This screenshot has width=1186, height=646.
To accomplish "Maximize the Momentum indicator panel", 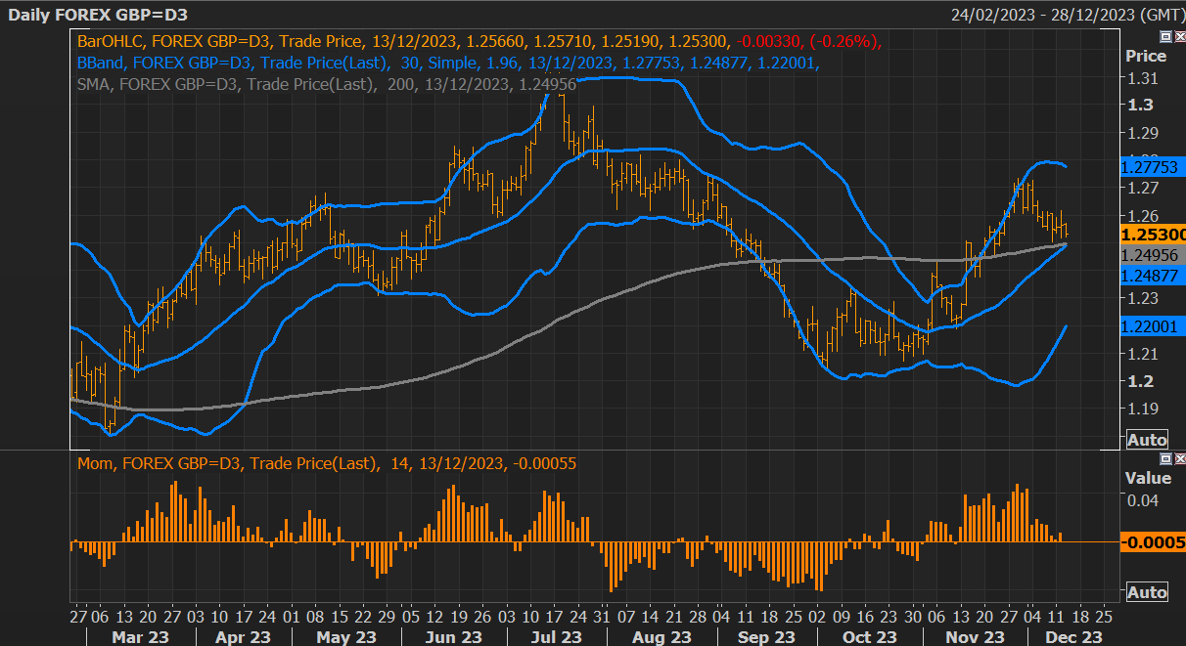I will (1165, 458).
